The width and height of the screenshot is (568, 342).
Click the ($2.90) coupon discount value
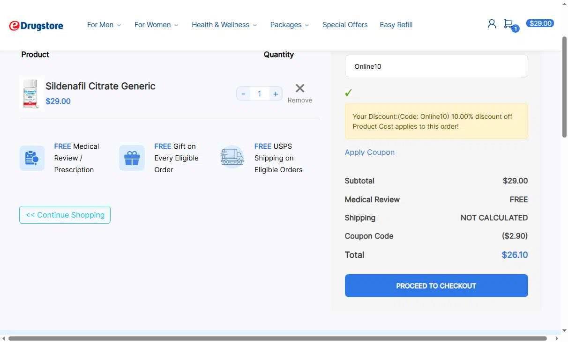tap(515, 236)
